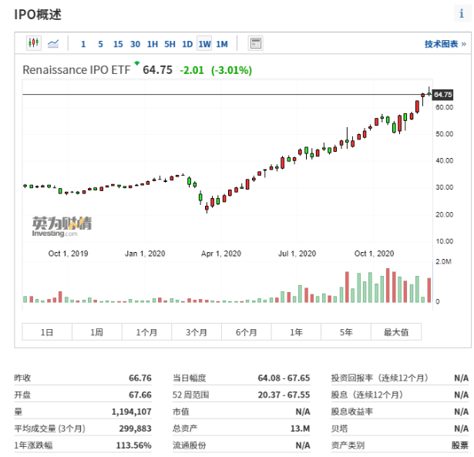Click the volume value 1,194,107
474x457 pixels.
[132, 412]
